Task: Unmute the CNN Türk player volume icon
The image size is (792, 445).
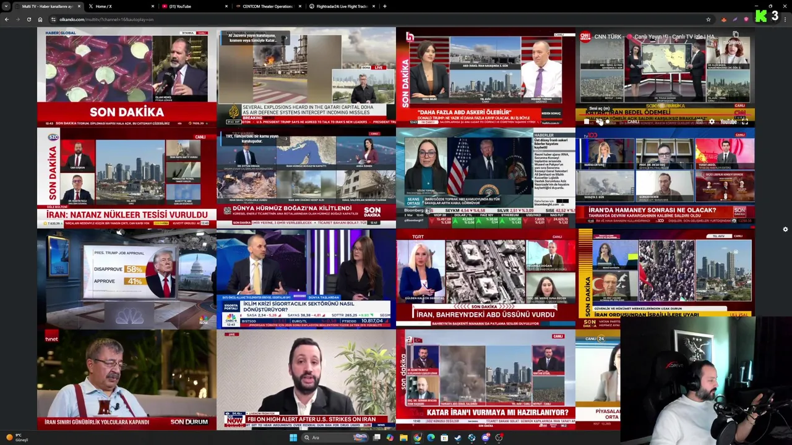Action: [x=598, y=122]
